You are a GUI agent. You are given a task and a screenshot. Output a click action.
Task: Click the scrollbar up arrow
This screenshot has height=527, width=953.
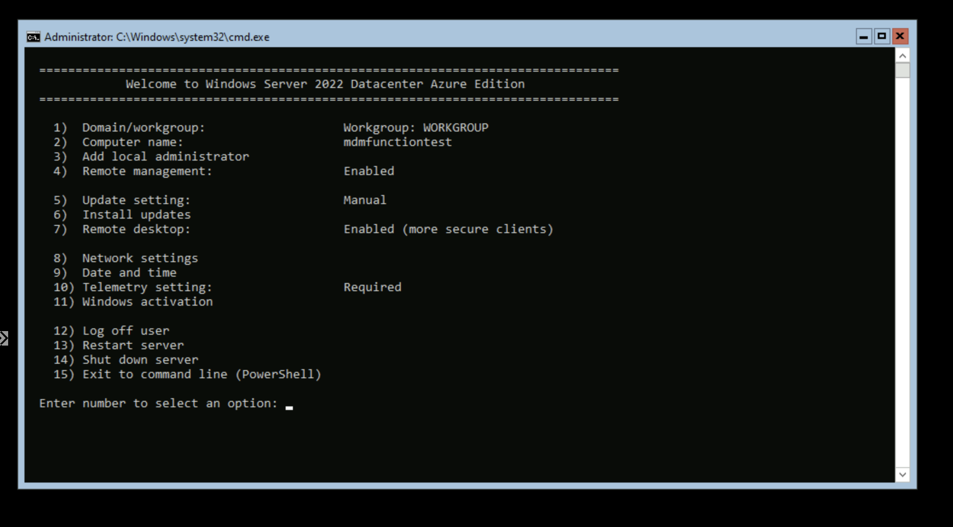(902, 56)
